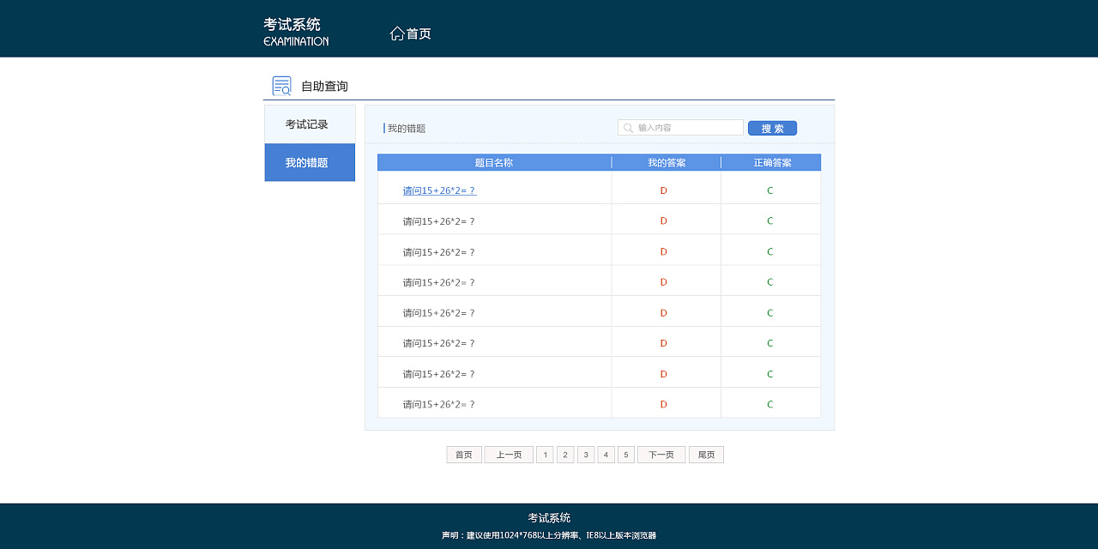Click the home icon in header
Image resolution: width=1098 pixels, height=549 pixels.
click(x=396, y=33)
